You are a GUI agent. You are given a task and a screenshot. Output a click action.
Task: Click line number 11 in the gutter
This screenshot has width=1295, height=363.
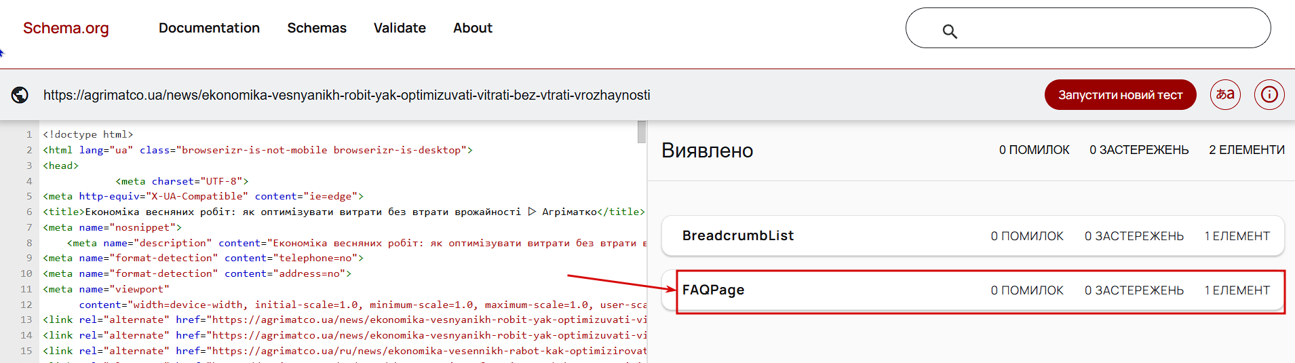tap(26, 289)
